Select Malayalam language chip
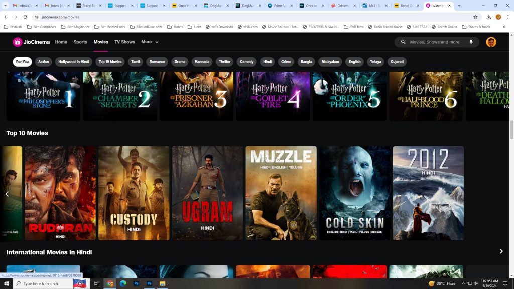Viewport: 514px width, 289px height. click(330, 62)
